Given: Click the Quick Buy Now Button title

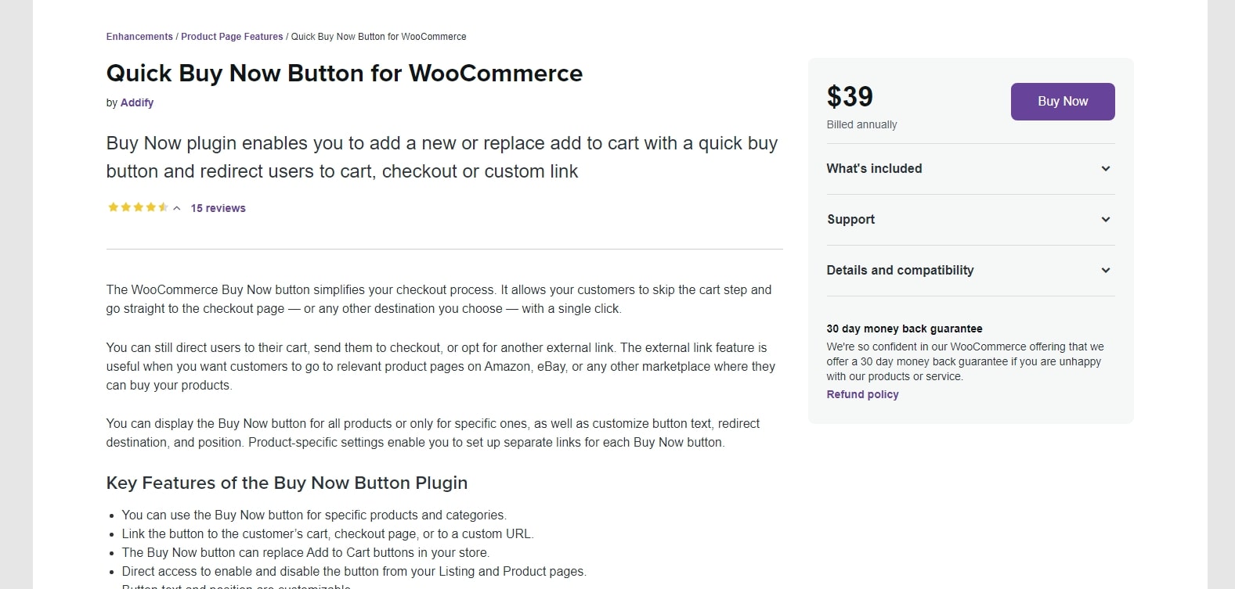Looking at the screenshot, I should pos(345,73).
